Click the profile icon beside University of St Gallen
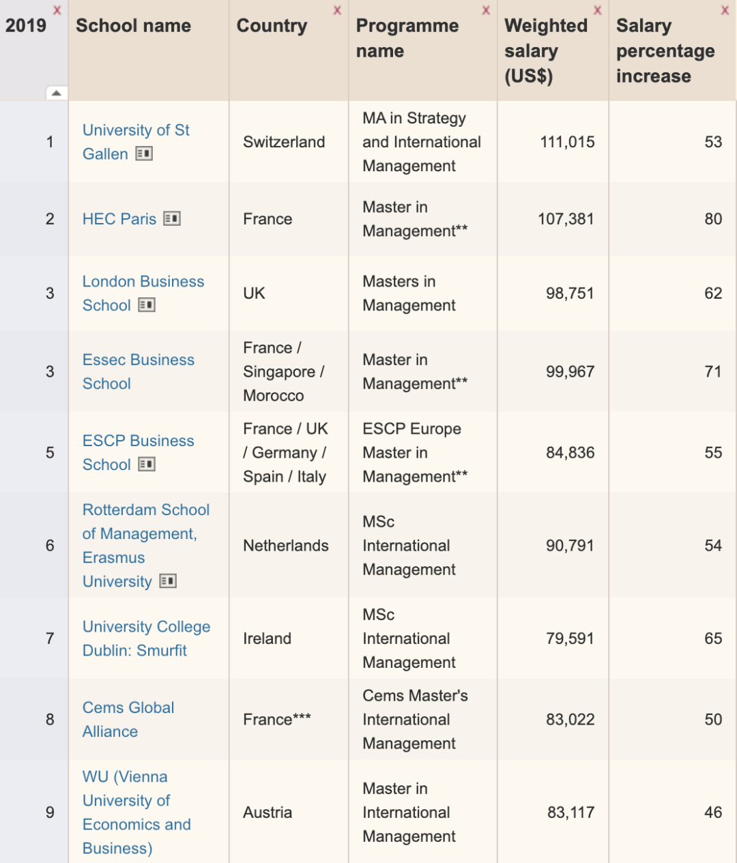Viewport: 737px width, 863px height. (x=144, y=154)
